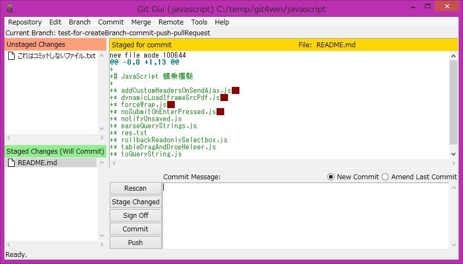Click diff line notifyUnsaved.js

(146, 119)
